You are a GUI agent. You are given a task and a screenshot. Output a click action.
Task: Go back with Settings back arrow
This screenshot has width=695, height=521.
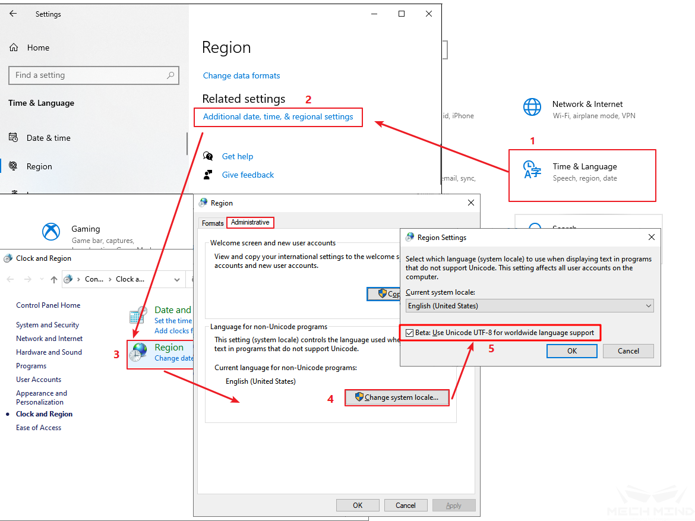coord(13,14)
